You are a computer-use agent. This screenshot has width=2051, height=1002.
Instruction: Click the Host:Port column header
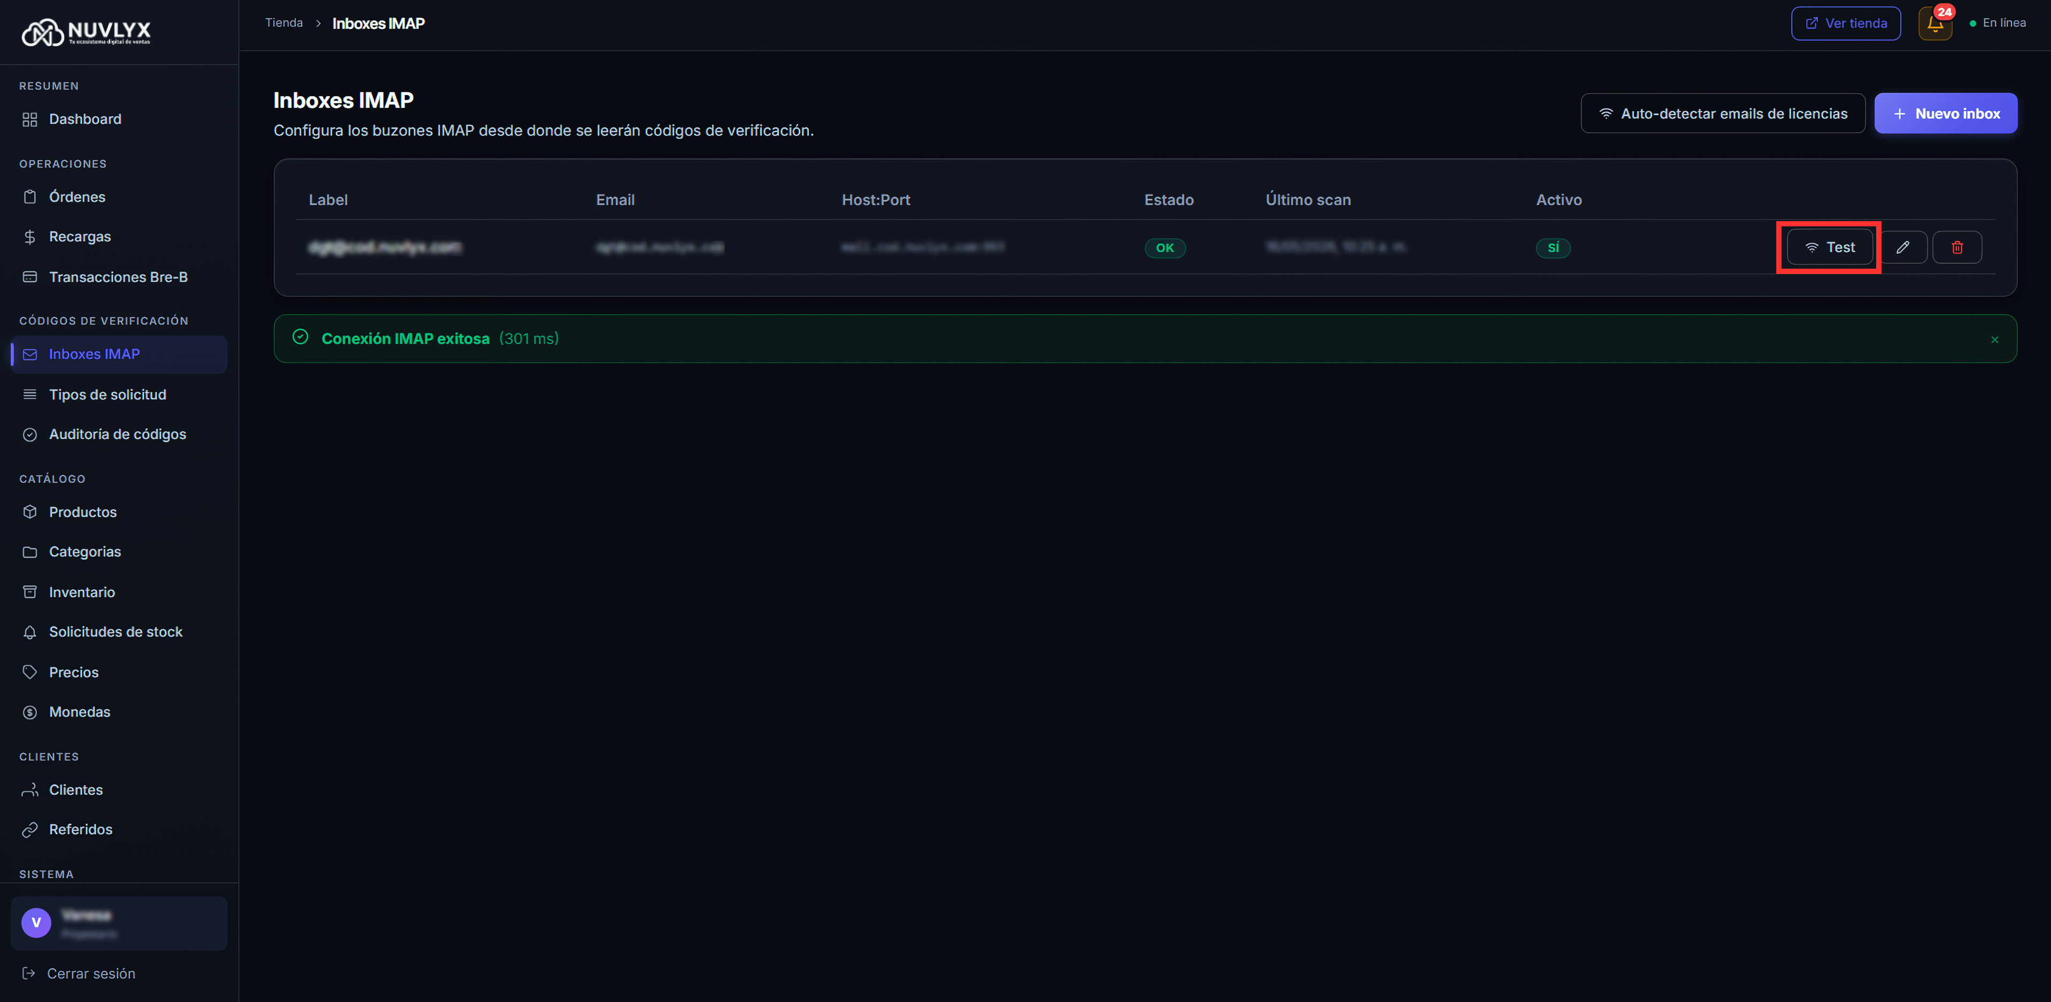tap(876, 200)
